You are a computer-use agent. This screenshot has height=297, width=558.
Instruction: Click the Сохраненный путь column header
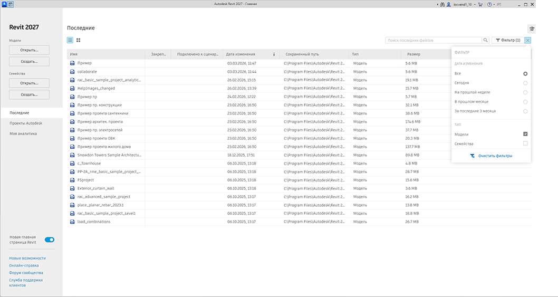[x=314, y=54]
